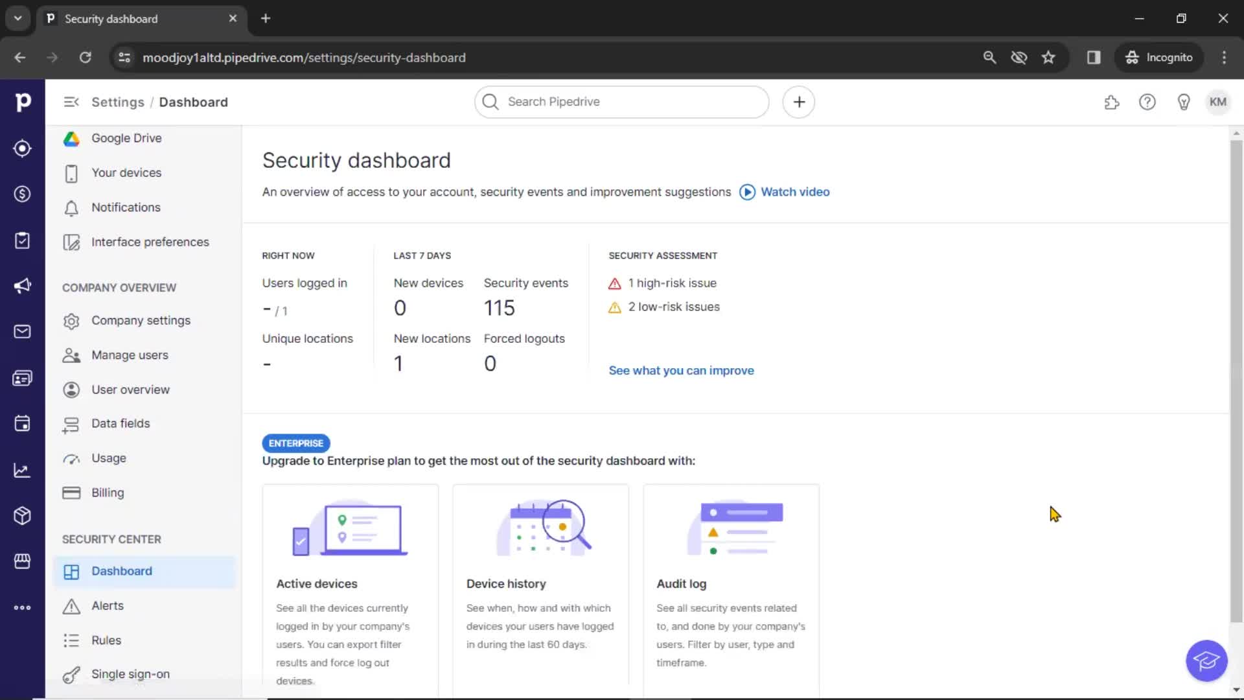
Task: Click the Search Pipedrive input field
Action: pos(621,102)
